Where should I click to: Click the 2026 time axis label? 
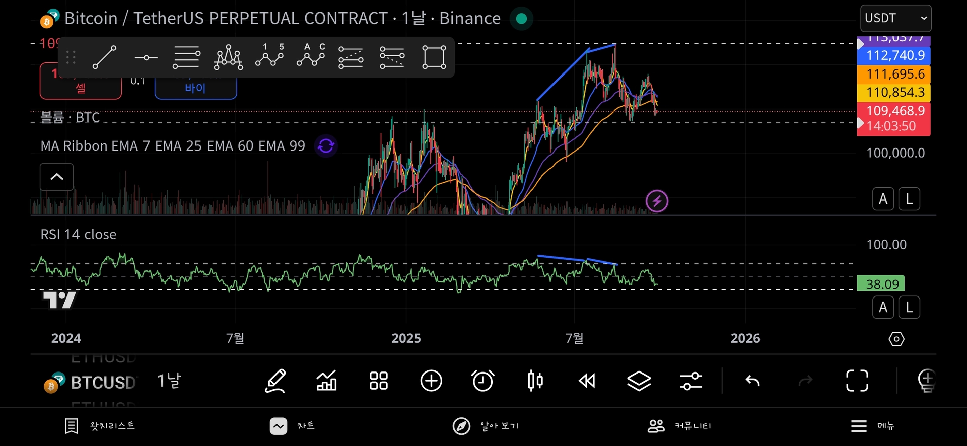tap(745, 339)
